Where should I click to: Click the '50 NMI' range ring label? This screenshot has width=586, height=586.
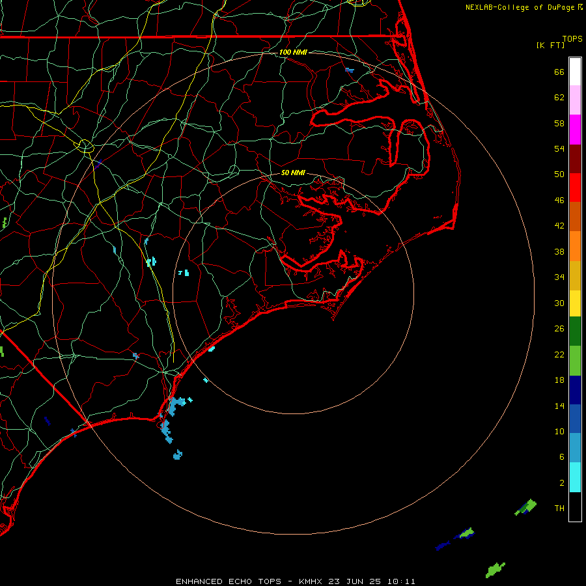pos(293,173)
